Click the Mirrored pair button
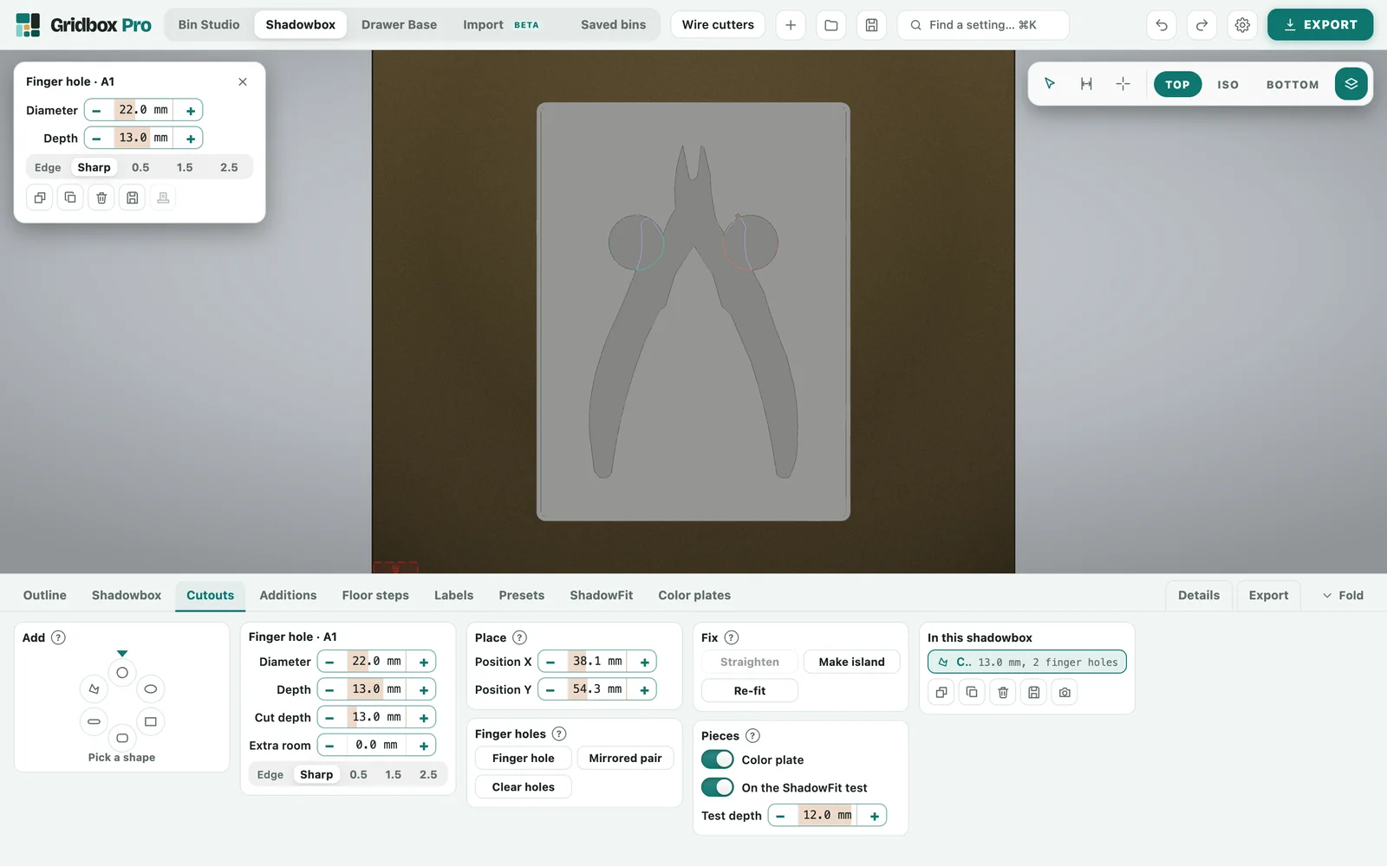Viewport: 1387px width, 866px height. point(625,758)
